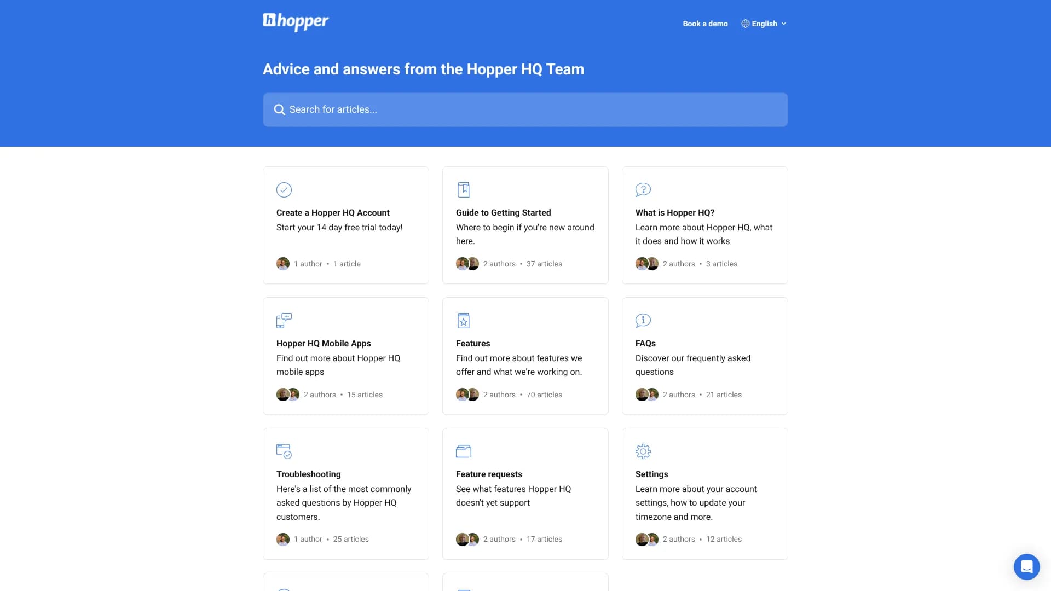This screenshot has width=1051, height=591.
Task: Click the gear icon on Settings card
Action: click(643, 451)
